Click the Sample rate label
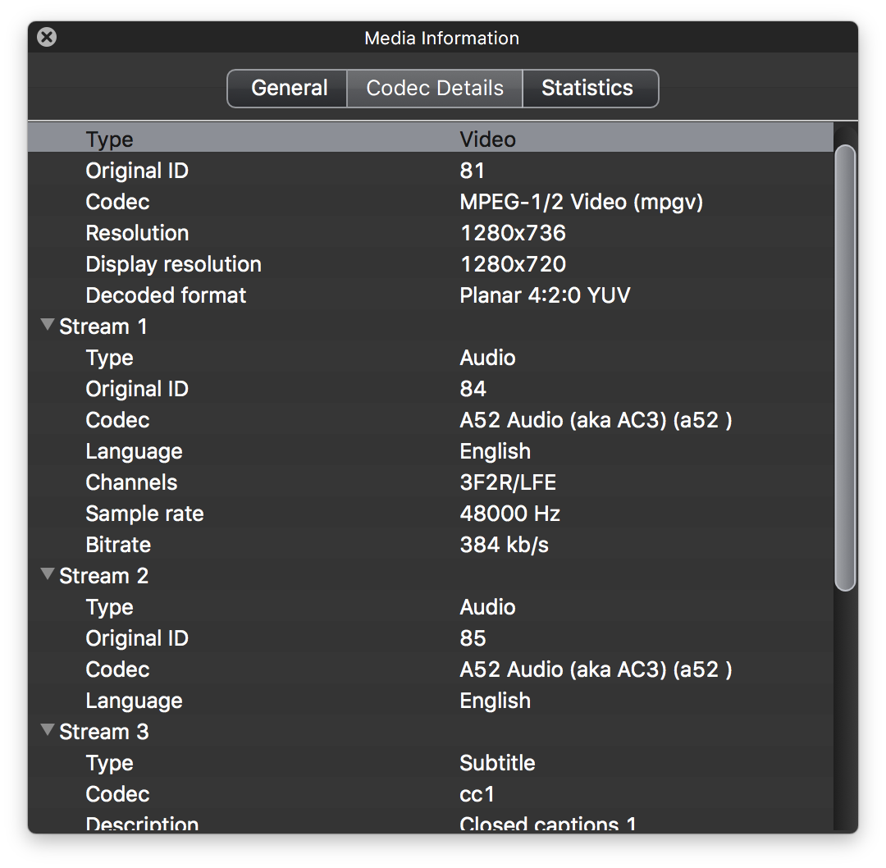 pyautogui.click(x=144, y=514)
